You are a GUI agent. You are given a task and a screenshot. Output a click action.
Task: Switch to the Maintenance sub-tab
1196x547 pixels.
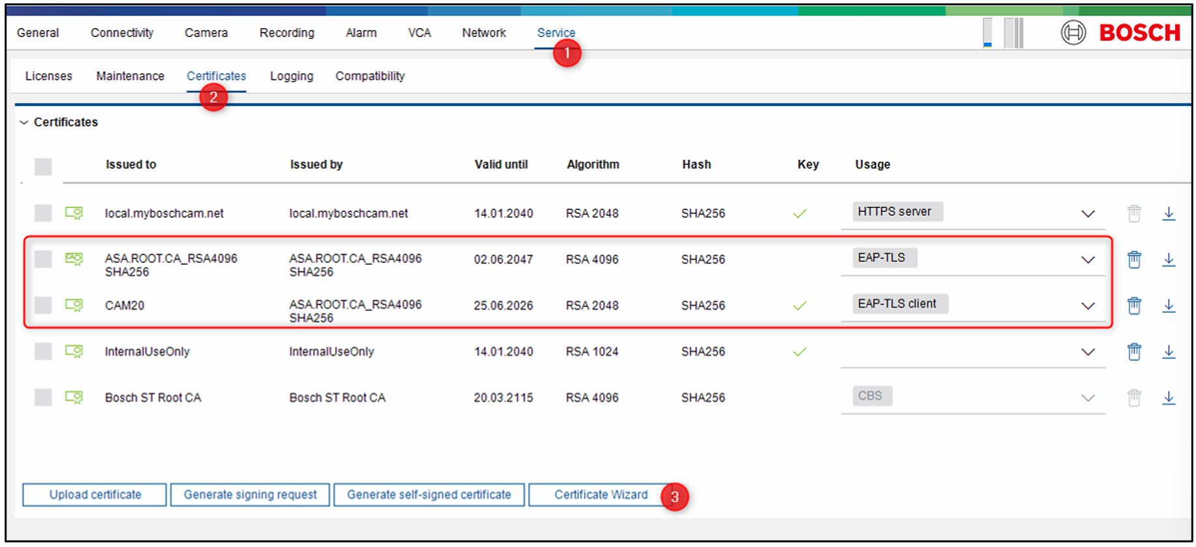130,76
